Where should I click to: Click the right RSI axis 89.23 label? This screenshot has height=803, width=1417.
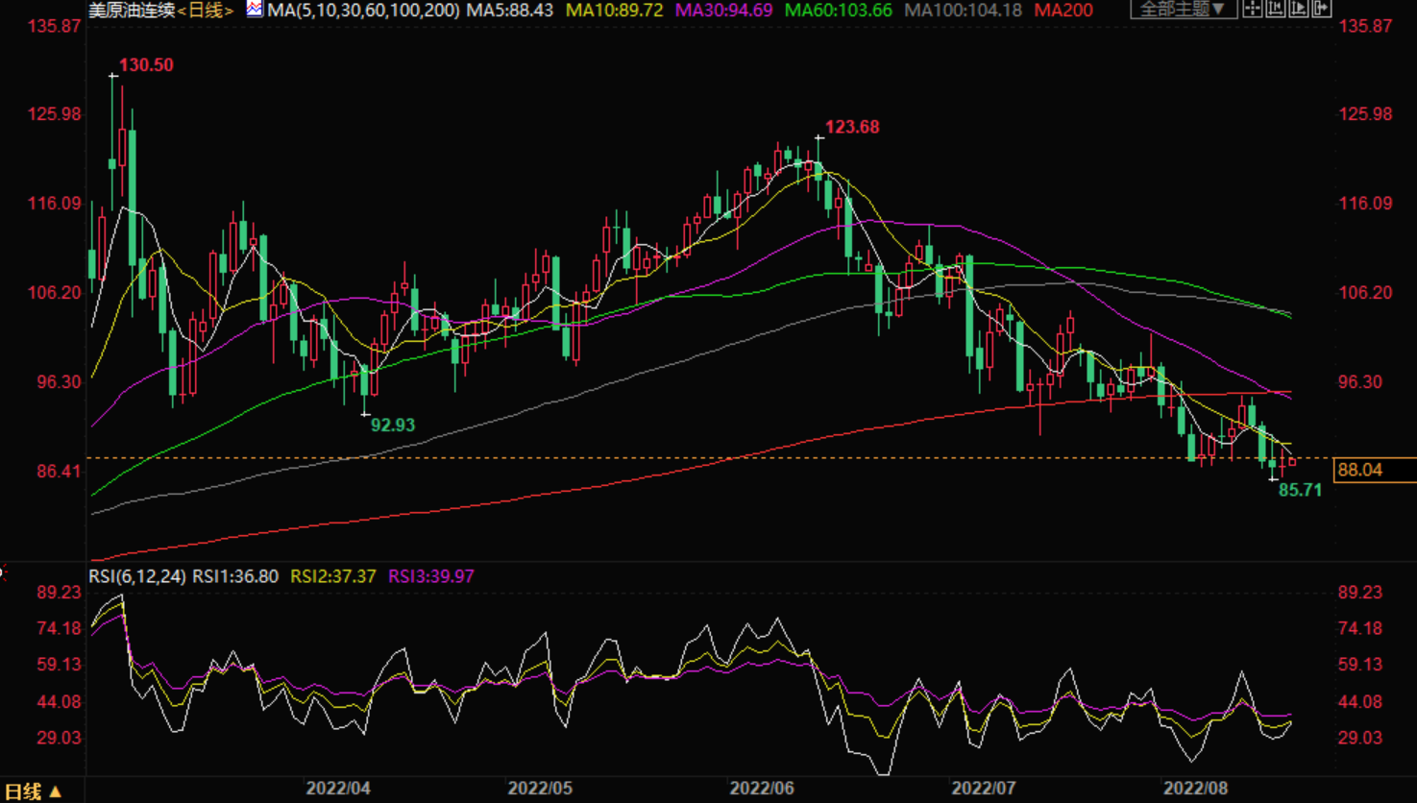click(1360, 593)
